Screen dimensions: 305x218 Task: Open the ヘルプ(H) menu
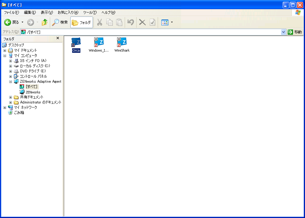(x=108, y=13)
